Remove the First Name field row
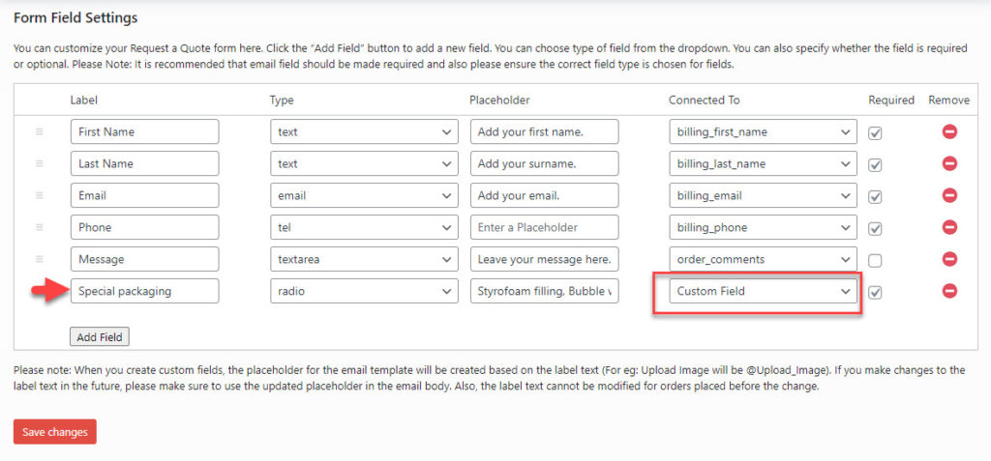Screen dimensions: 991x461 pyautogui.click(x=949, y=132)
